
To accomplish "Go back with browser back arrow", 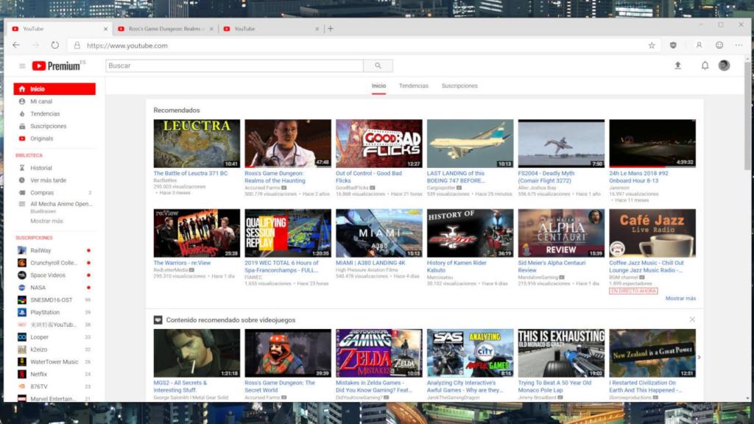I will pos(16,45).
